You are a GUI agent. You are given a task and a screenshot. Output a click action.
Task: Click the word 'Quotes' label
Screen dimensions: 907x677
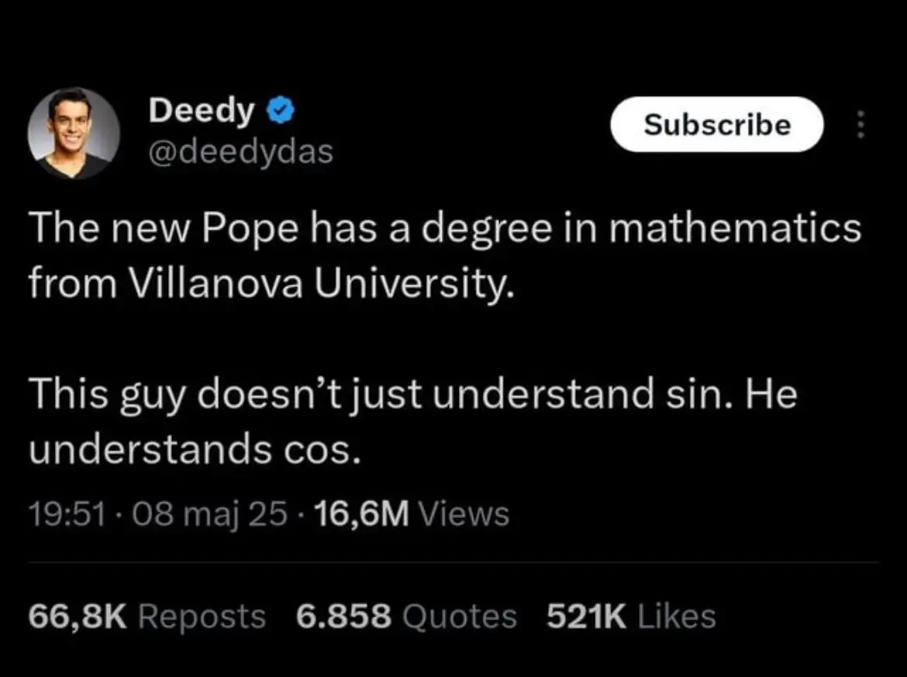(x=460, y=617)
